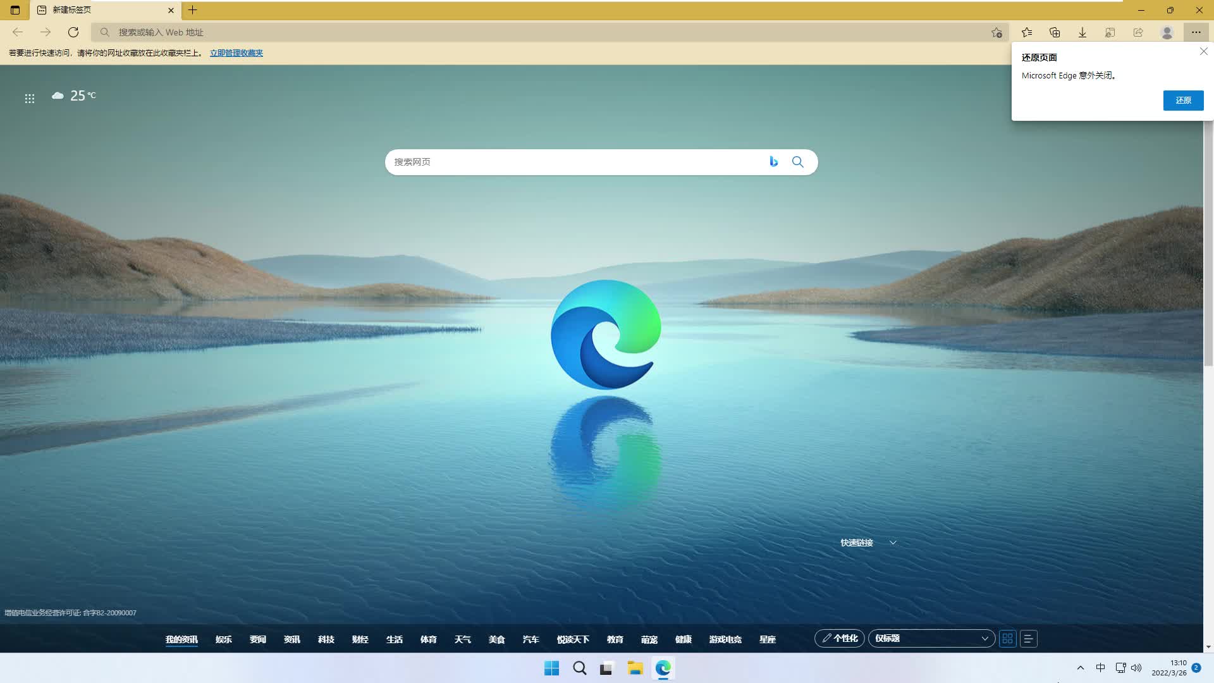Image resolution: width=1214 pixels, height=683 pixels.
Task: Click the 中 input method indicator
Action: 1101,668
